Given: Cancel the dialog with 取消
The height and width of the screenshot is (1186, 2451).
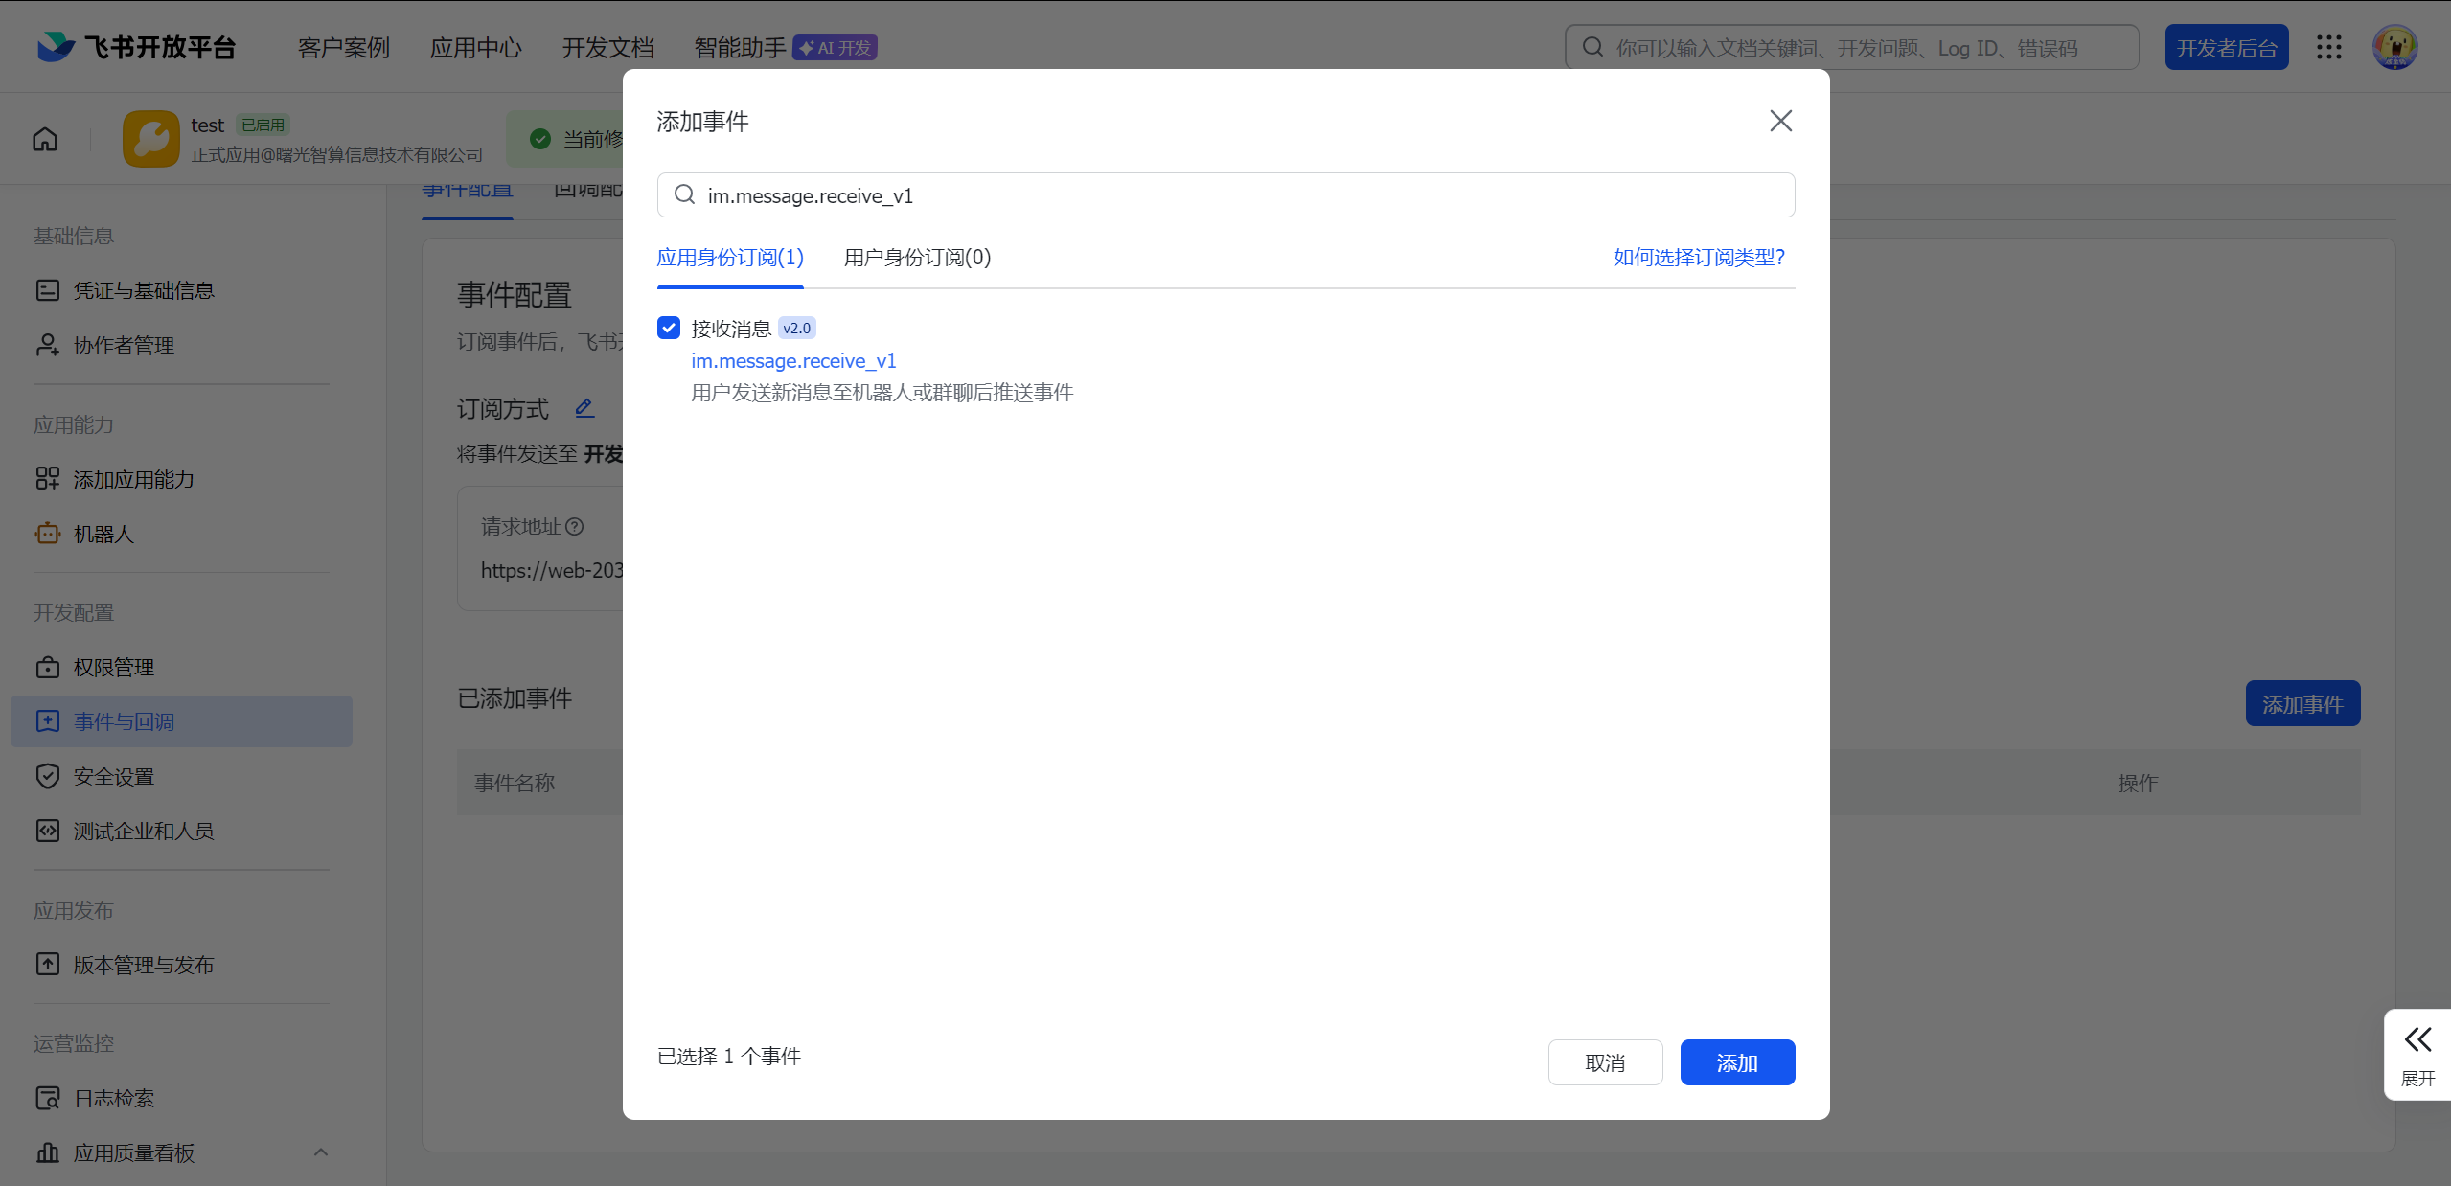Looking at the screenshot, I should [x=1605, y=1062].
